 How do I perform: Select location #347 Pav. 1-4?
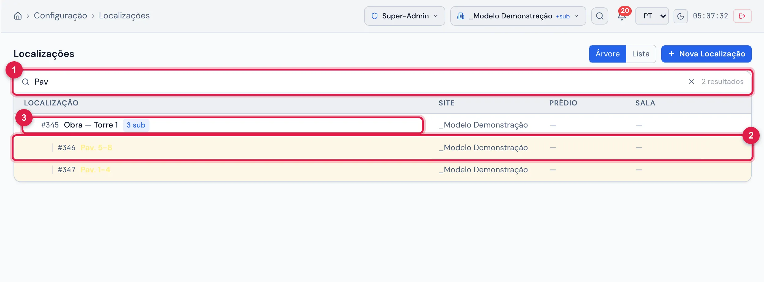pos(383,170)
